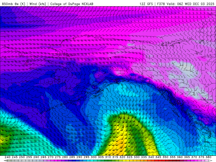Click the "Valid: 06Z WED DEC 03 2025" text
This screenshot has height=162, width=216.
(x=191, y=4)
